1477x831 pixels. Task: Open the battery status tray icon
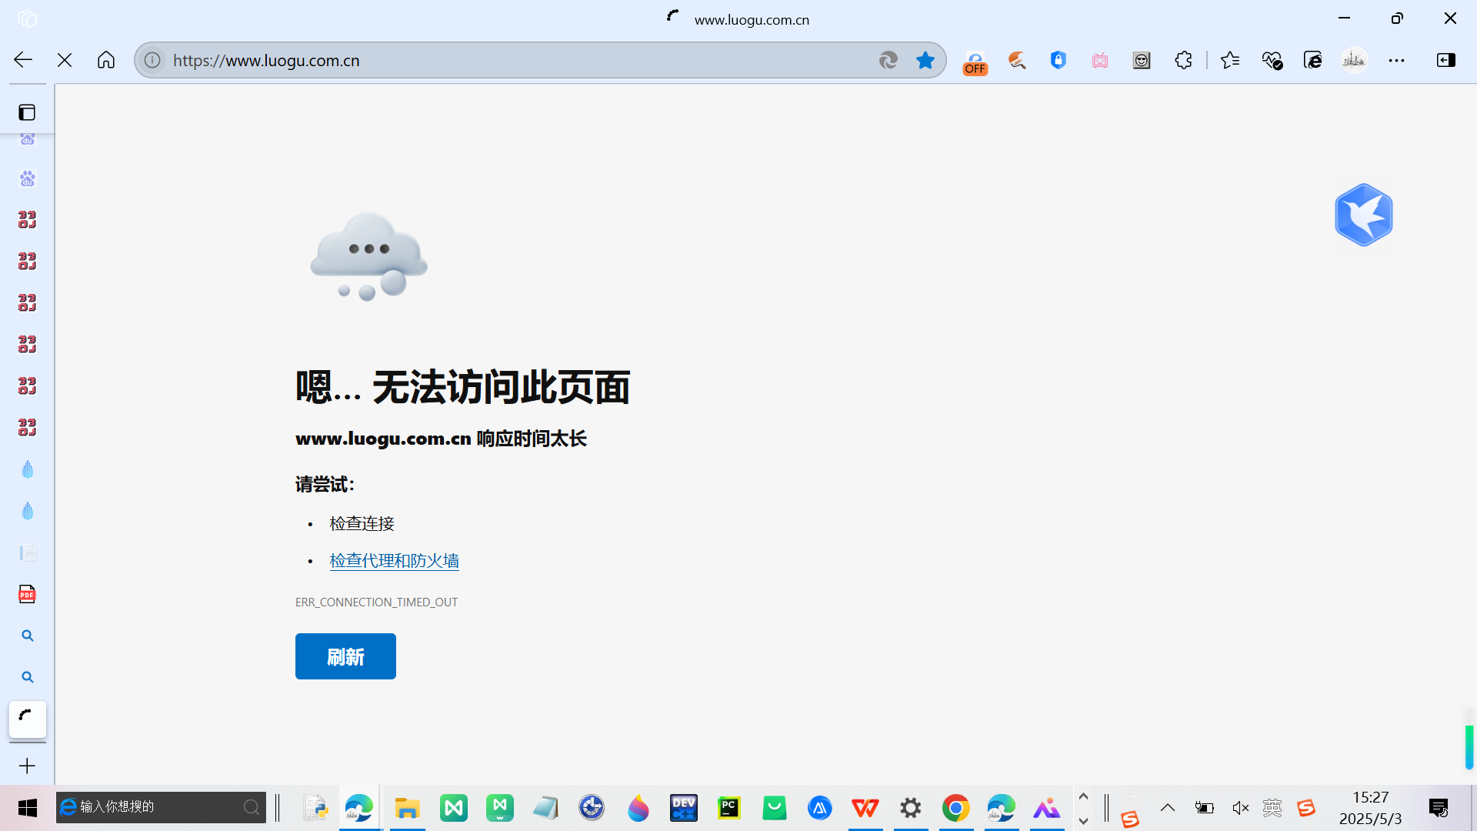tap(1204, 807)
